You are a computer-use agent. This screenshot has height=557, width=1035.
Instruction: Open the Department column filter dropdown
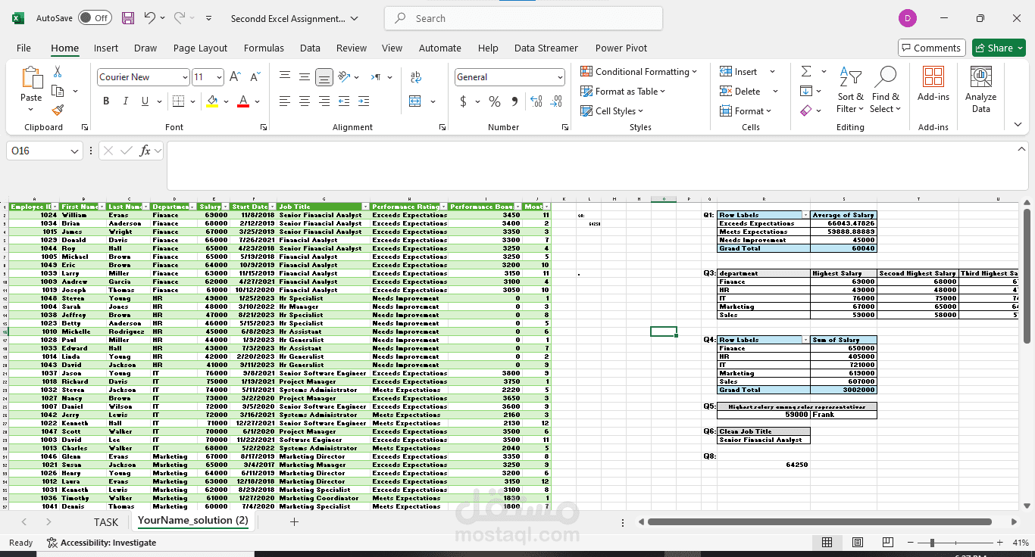point(193,207)
